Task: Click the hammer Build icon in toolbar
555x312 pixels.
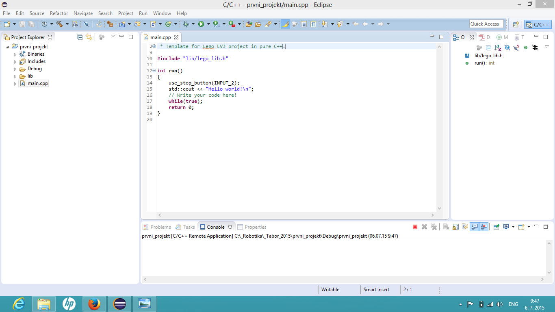Action: point(59,24)
